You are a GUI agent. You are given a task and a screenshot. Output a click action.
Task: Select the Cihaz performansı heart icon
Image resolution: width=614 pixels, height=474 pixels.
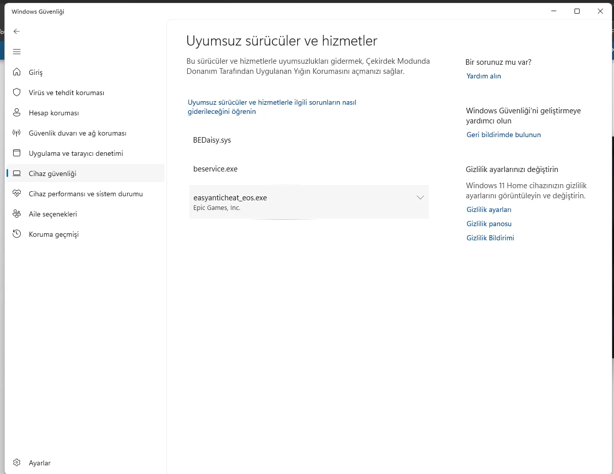(x=17, y=194)
